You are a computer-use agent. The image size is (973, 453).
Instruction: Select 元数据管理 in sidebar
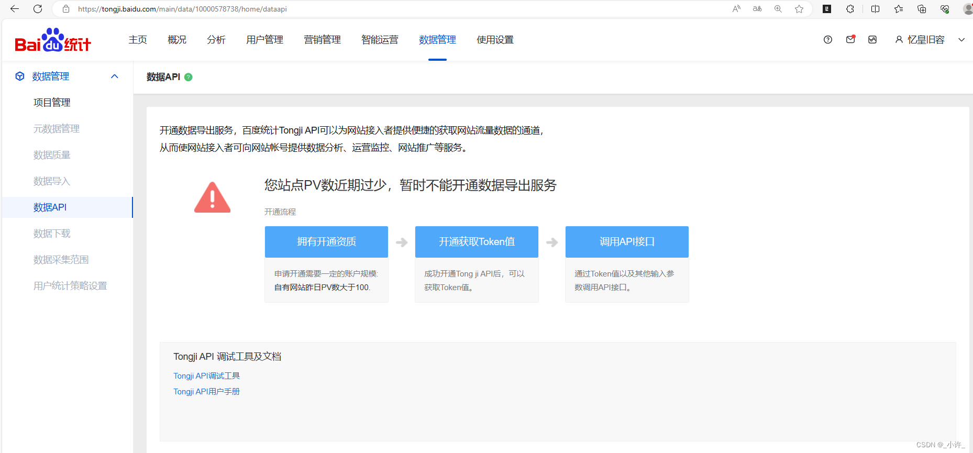[57, 129]
